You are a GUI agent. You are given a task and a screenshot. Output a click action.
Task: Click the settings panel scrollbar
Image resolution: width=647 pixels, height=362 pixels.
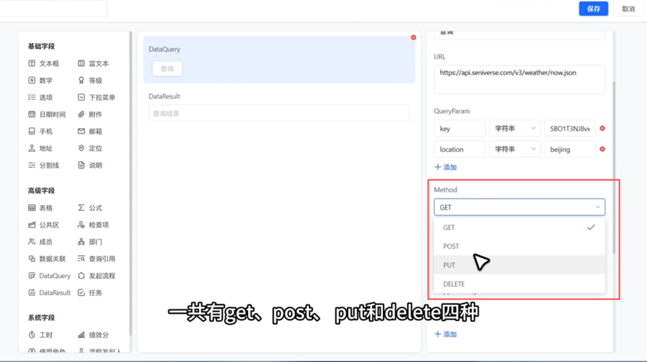click(x=614, y=167)
